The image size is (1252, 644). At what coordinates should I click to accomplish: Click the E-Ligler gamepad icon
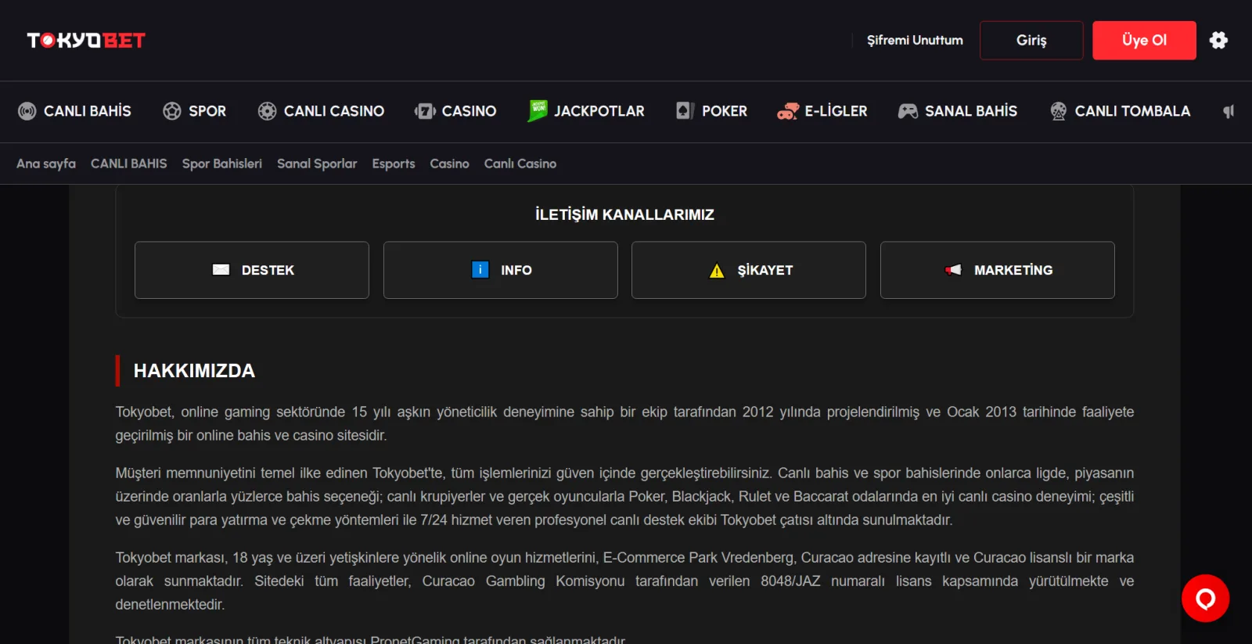[x=788, y=112]
